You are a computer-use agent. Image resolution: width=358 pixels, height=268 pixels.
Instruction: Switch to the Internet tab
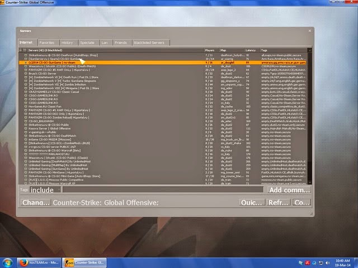27,42
